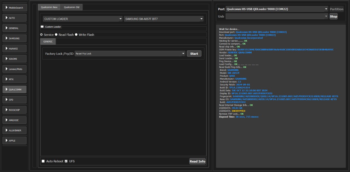Click the 'USERDATA: 49.01 GB' log line

click(x=231, y=108)
